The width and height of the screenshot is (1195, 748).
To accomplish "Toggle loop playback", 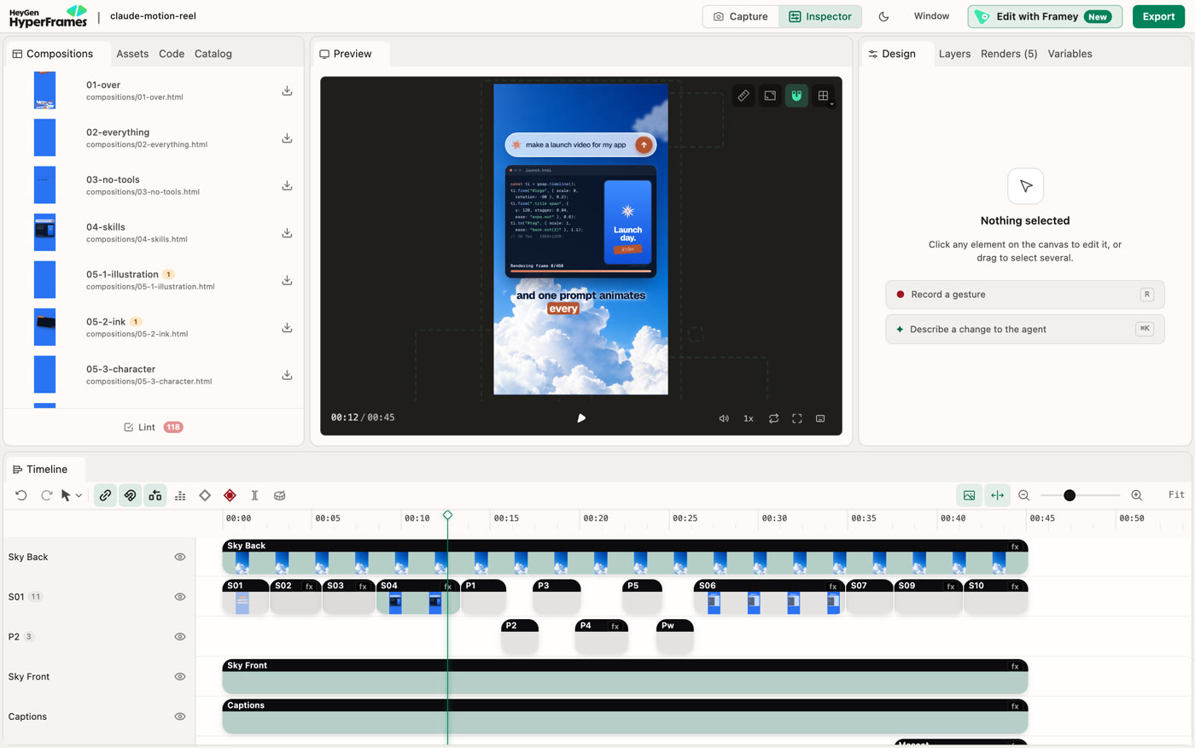I will [x=773, y=418].
